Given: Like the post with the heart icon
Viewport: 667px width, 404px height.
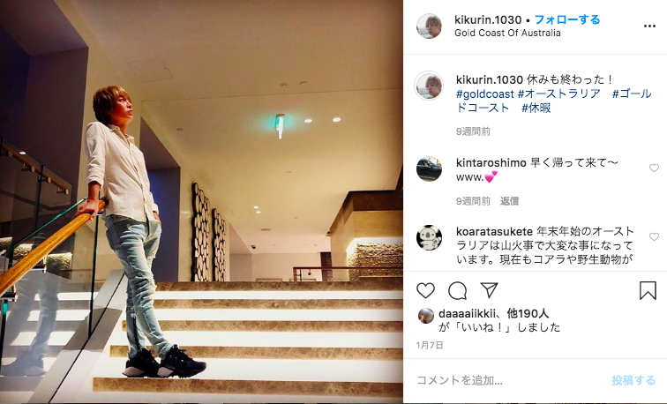Looking at the screenshot, I should coord(425,291).
